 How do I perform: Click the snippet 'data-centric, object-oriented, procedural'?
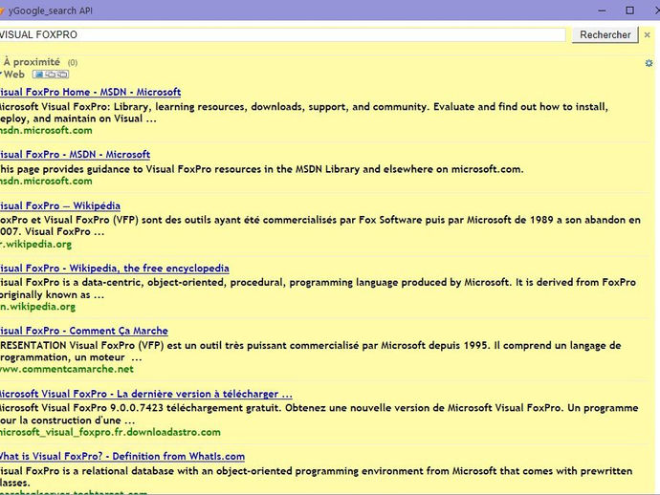pos(318,289)
